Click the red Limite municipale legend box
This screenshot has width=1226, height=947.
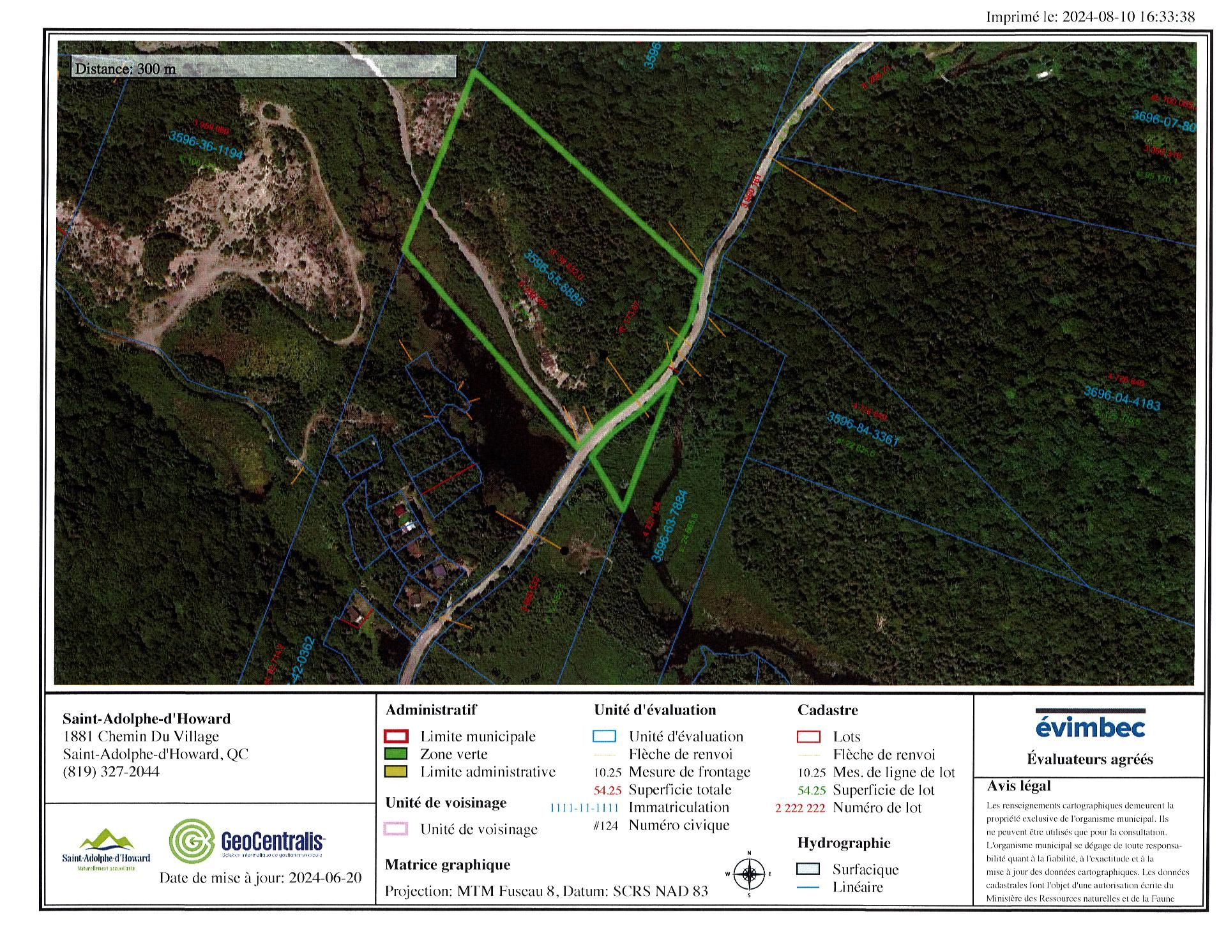[x=396, y=736]
